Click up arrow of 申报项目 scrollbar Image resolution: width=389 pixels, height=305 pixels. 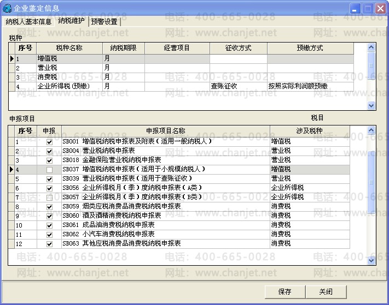pos(371,130)
